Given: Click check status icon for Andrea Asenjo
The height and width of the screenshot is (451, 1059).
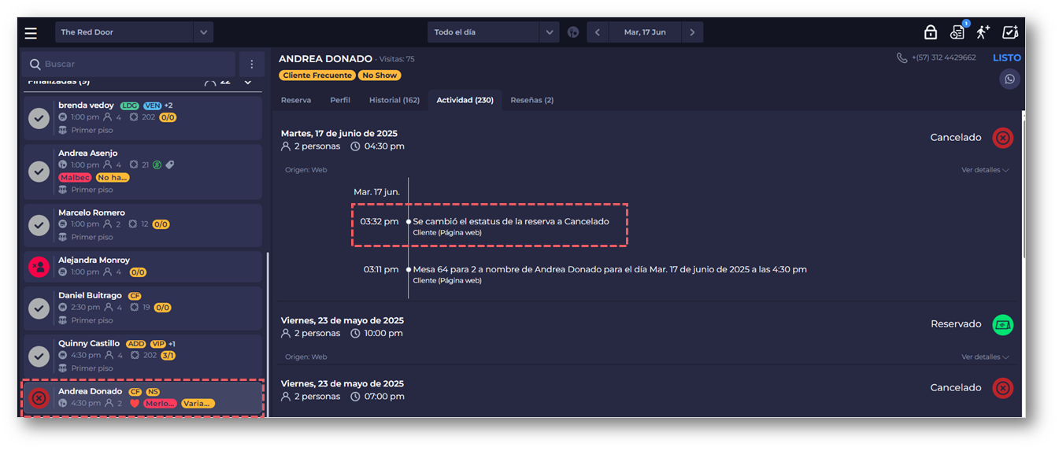Looking at the screenshot, I should tap(39, 172).
